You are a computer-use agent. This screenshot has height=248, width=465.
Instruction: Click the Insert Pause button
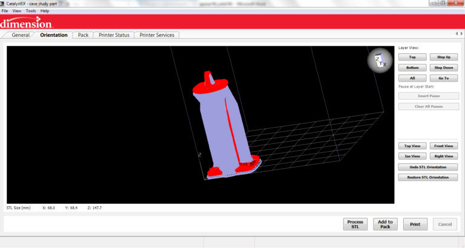[x=429, y=96]
